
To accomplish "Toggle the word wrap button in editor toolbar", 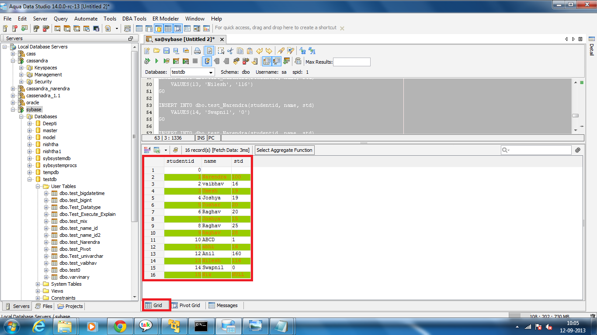I will pyautogui.click(x=209, y=51).
